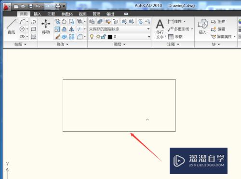Select the Rectangle tool icon

coord(33,29)
